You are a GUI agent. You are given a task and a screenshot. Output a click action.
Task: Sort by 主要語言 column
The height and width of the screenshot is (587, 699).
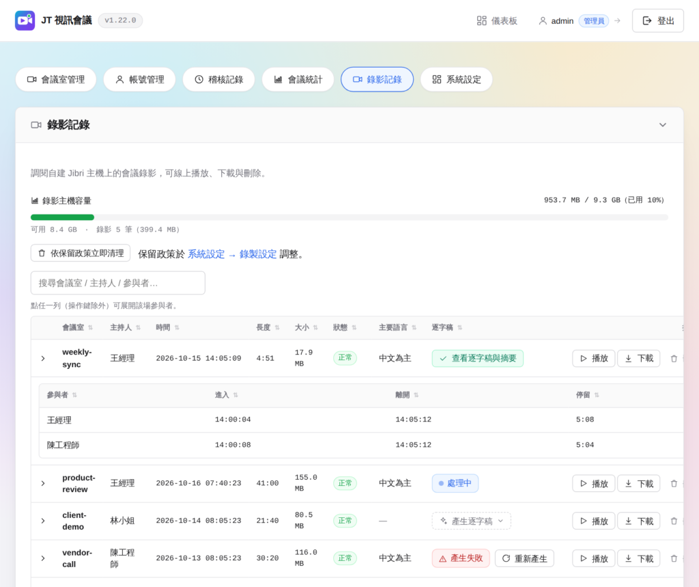click(398, 327)
